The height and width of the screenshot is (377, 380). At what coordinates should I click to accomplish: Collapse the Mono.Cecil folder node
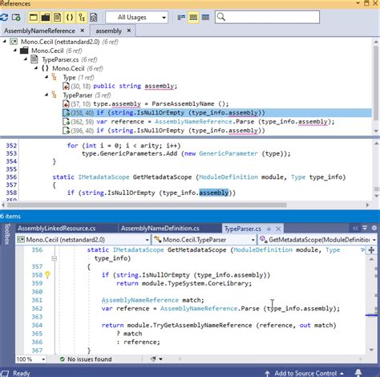(x=15, y=51)
